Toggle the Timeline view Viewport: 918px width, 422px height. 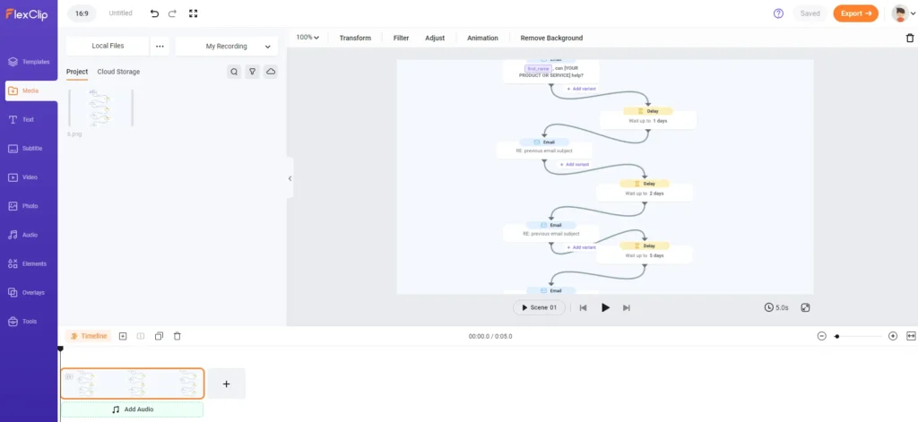point(89,336)
